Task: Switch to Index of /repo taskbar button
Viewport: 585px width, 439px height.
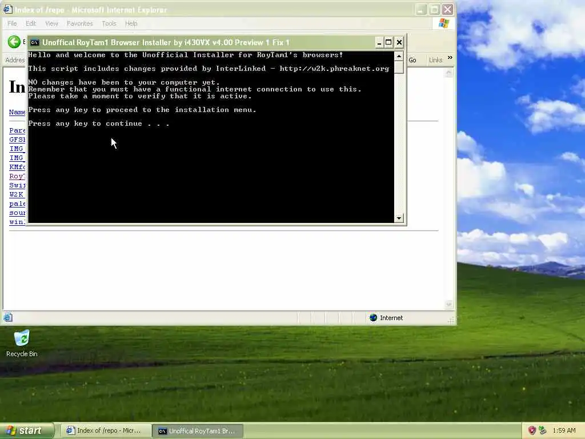Action: point(106,431)
